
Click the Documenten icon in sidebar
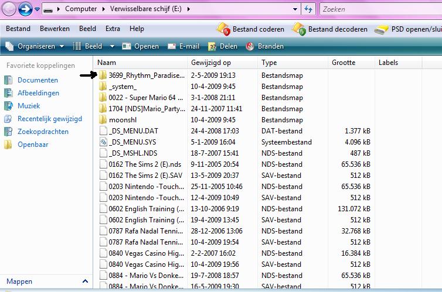click(8, 80)
